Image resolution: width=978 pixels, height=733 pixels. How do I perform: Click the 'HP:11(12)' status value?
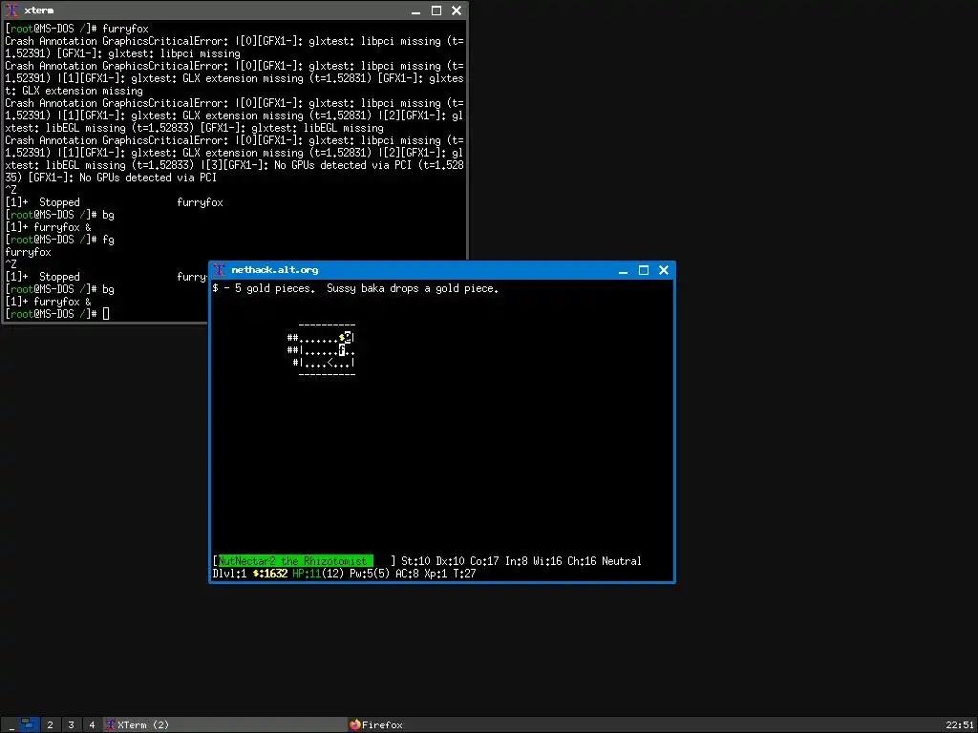click(x=318, y=574)
